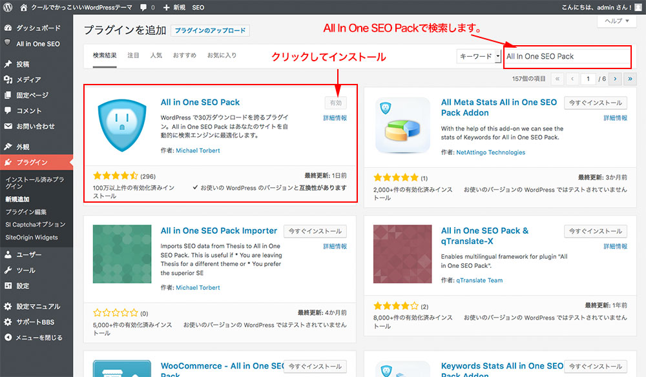The width and height of the screenshot is (646, 377).
Task: Open the All Meta Stats pie chart thumbnail
Action: pyautogui.click(x=402, y=125)
